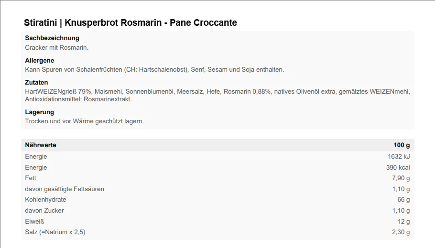Click the 1632 kJ energy value
The height and width of the screenshot is (248, 435).
point(399,157)
